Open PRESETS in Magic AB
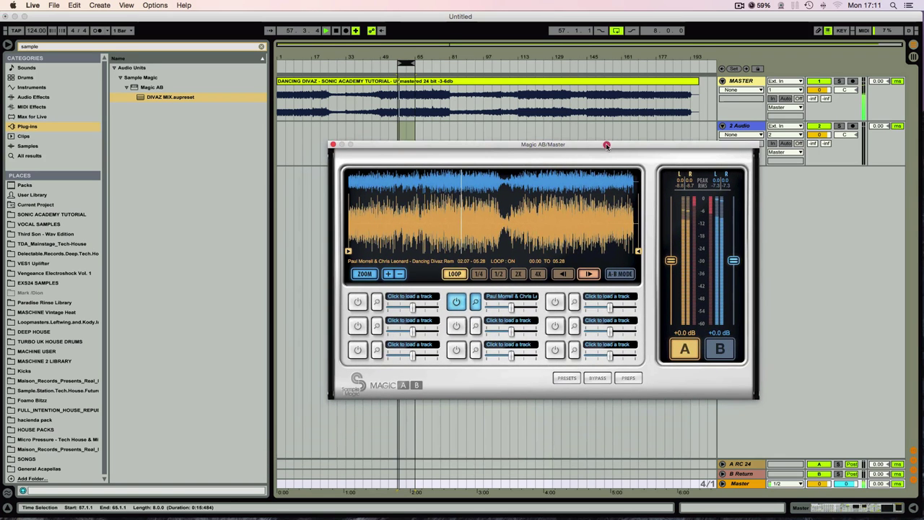The image size is (924, 520). click(567, 378)
